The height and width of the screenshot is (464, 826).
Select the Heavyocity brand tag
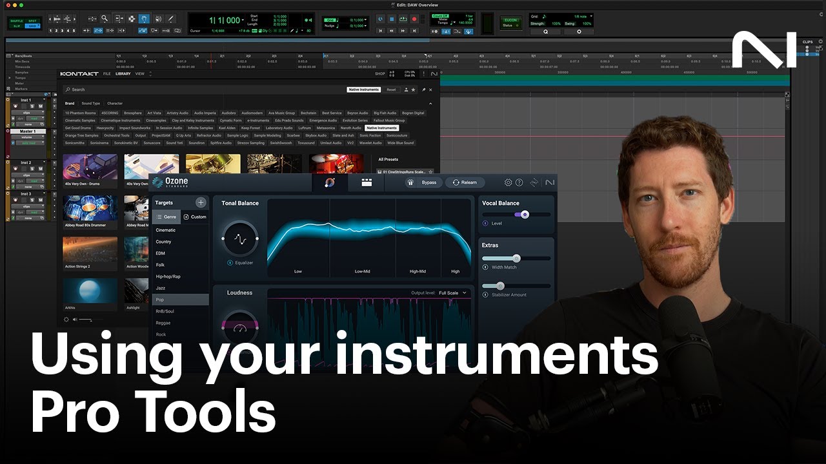coord(105,128)
